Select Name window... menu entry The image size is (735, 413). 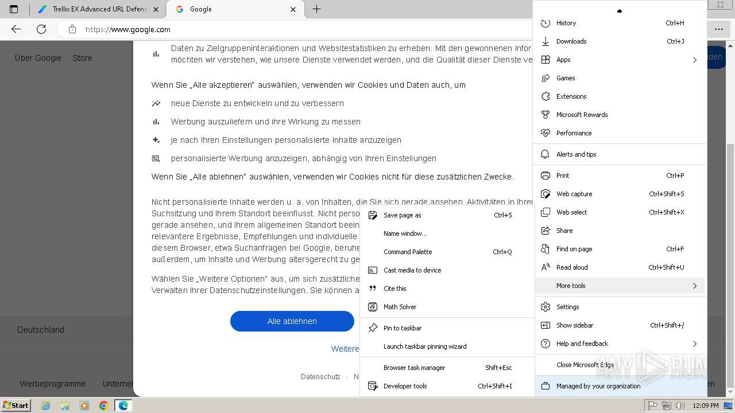click(x=447, y=233)
